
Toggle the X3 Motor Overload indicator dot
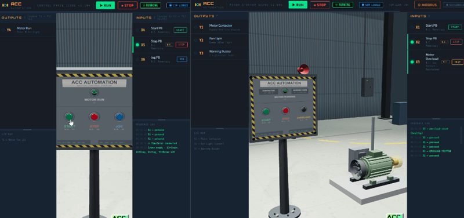412,62
